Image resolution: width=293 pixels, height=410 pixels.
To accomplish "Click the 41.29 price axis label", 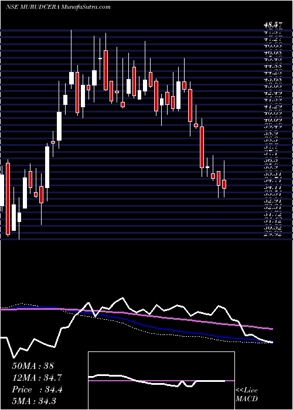I will (x=273, y=107).
